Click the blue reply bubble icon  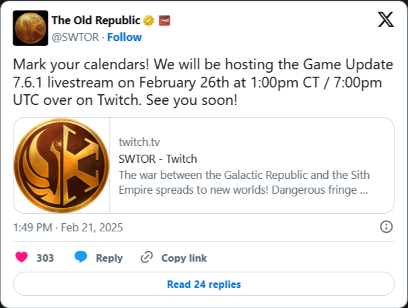click(81, 257)
